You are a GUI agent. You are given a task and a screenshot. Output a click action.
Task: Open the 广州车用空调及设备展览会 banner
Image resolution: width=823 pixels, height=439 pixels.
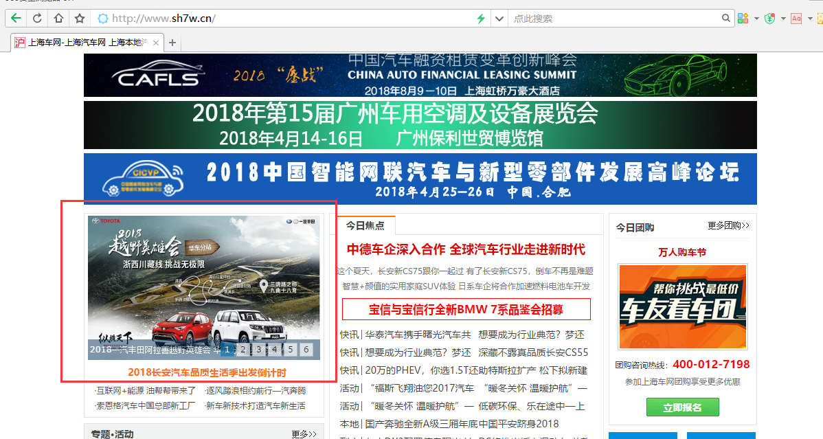coord(420,125)
